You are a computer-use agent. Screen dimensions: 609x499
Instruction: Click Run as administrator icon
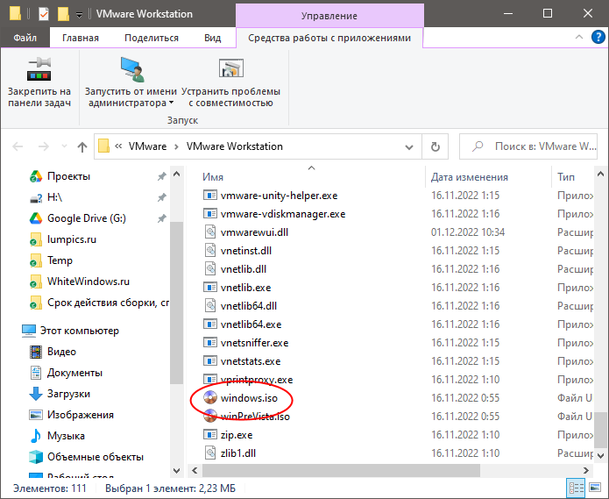tap(132, 69)
